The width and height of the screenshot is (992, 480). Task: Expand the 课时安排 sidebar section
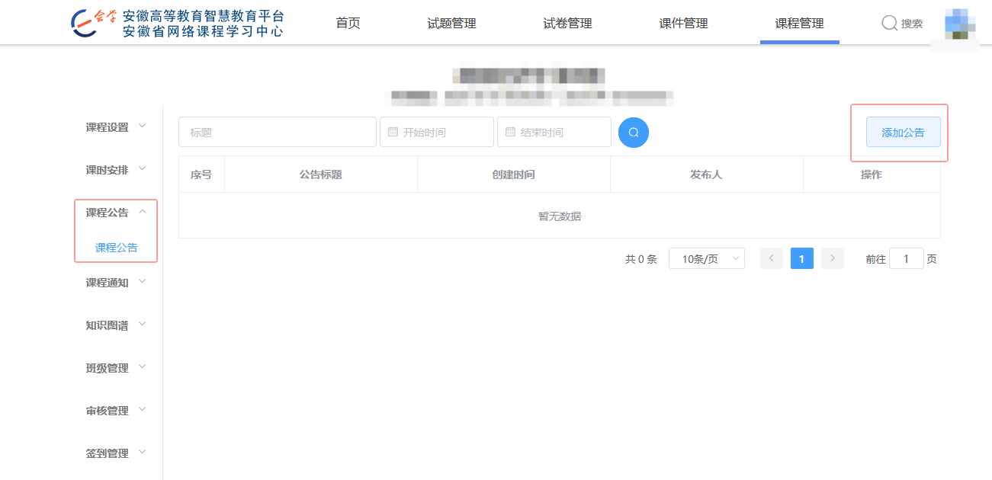pos(116,170)
